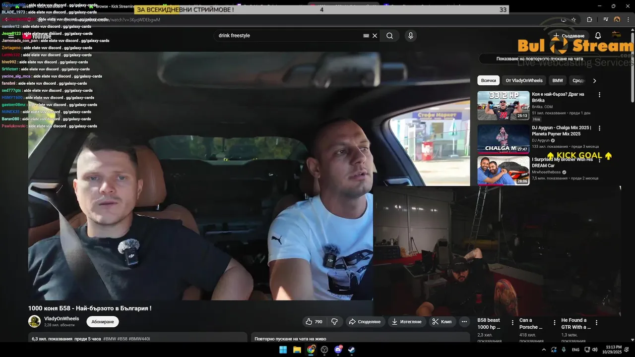Image resolution: width=635 pixels, height=357 pixels.
Task: Open Steam from the taskbar
Action: tap(352, 350)
